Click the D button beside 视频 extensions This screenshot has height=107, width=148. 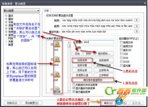pyautogui.click(x=137, y=20)
